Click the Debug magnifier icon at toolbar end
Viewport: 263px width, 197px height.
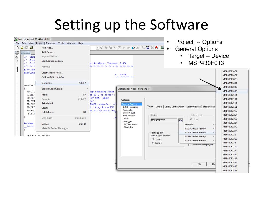click(x=162, y=48)
